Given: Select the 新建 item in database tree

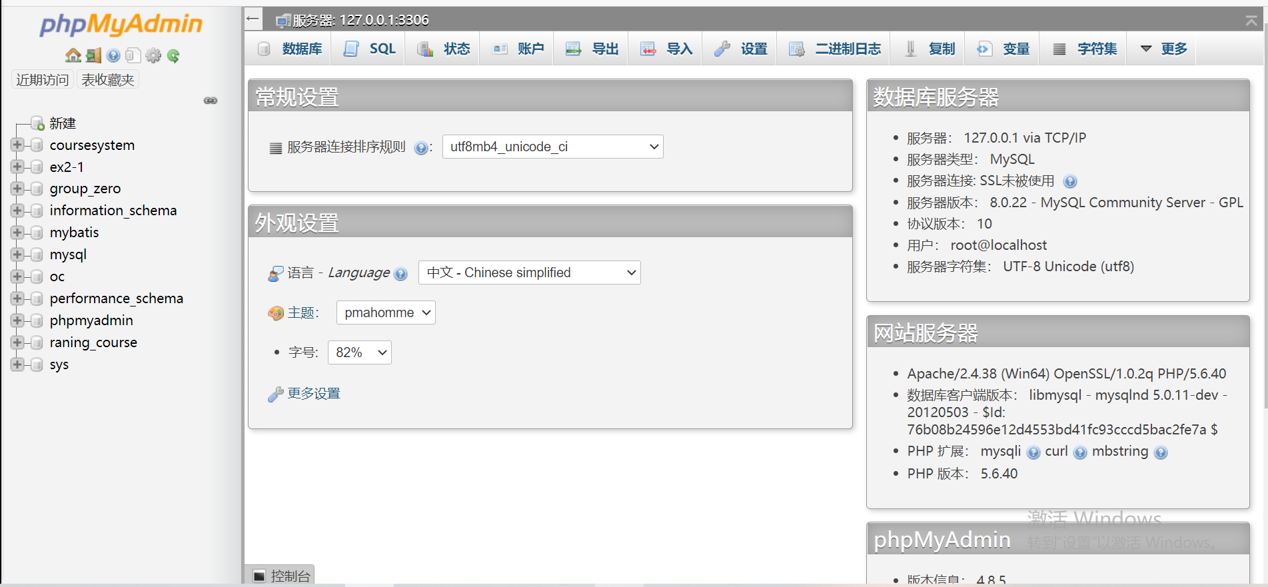Looking at the screenshot, I should (x=63, y=123).
